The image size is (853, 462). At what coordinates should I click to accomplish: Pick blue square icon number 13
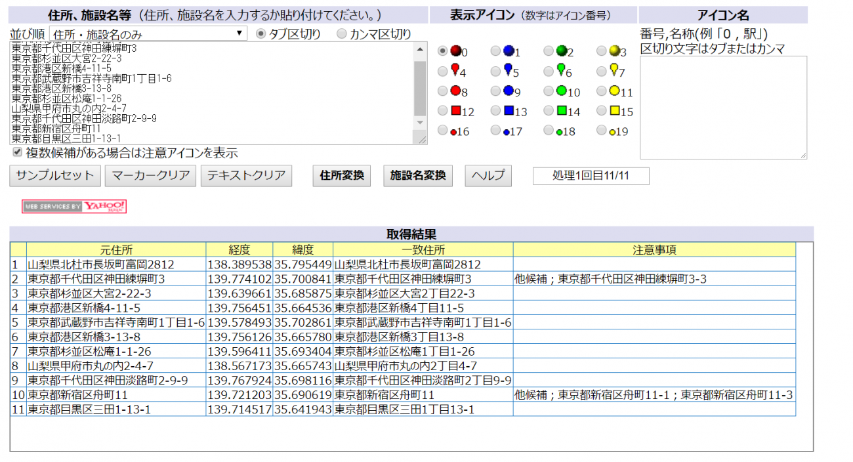tap(495, 111)
